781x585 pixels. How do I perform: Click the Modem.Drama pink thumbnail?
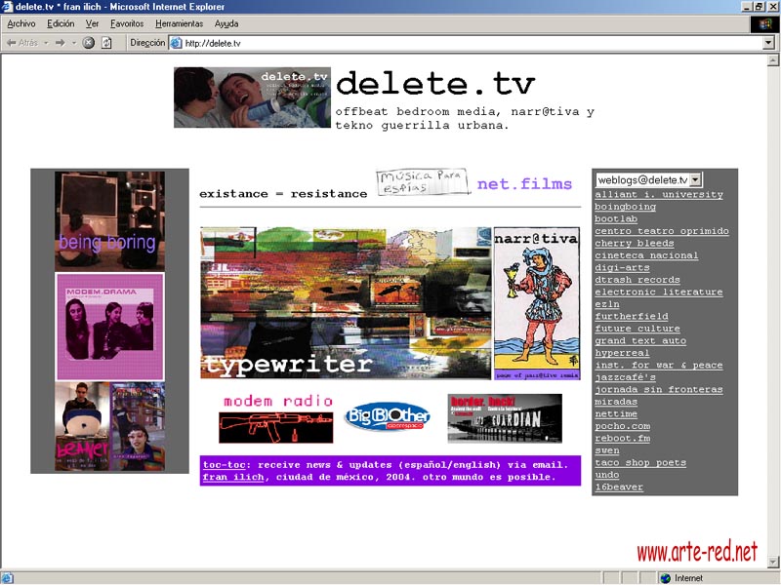pyautogui.click(x=109, y=327)
